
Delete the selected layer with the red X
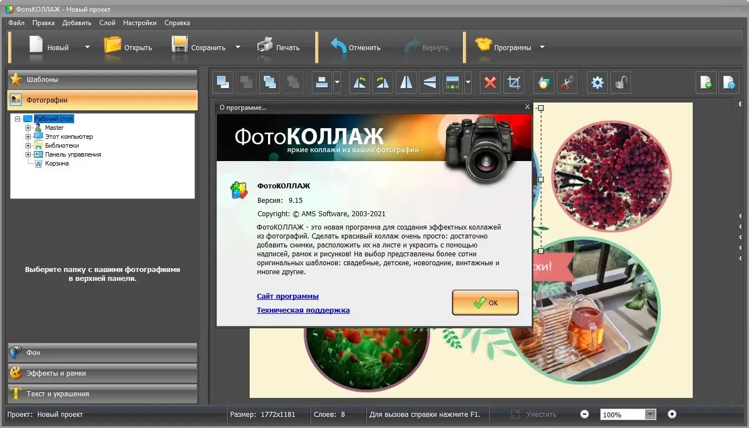pyautogui.click(x=490, y=82)
